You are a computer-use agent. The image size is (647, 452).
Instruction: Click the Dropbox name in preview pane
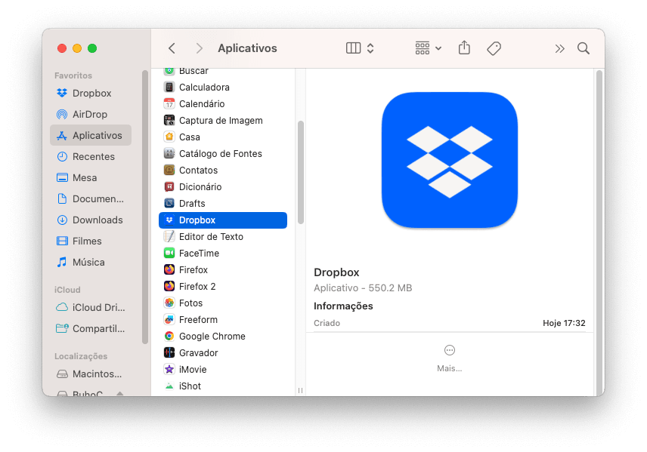coord(336,272)
